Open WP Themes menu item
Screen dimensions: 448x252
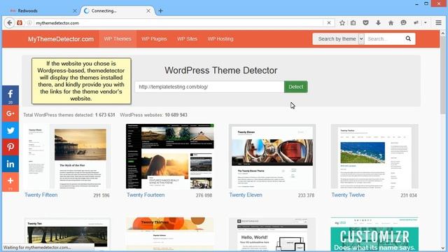coord(118,39)
